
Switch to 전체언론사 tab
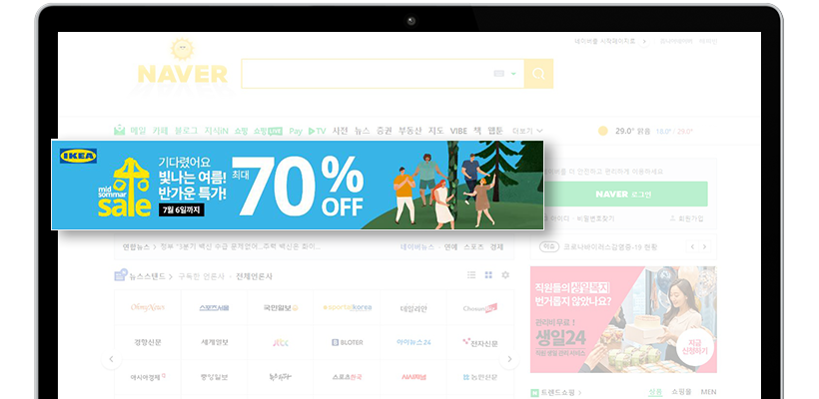(254, 276)
